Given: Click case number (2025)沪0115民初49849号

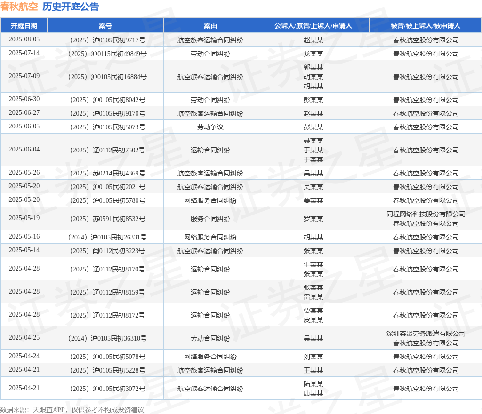Looking at the screenshot, I should (108, 54).
